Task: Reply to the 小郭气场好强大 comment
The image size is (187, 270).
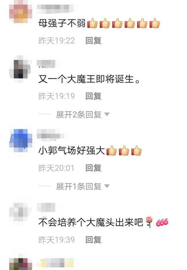Action: point(93,168)
